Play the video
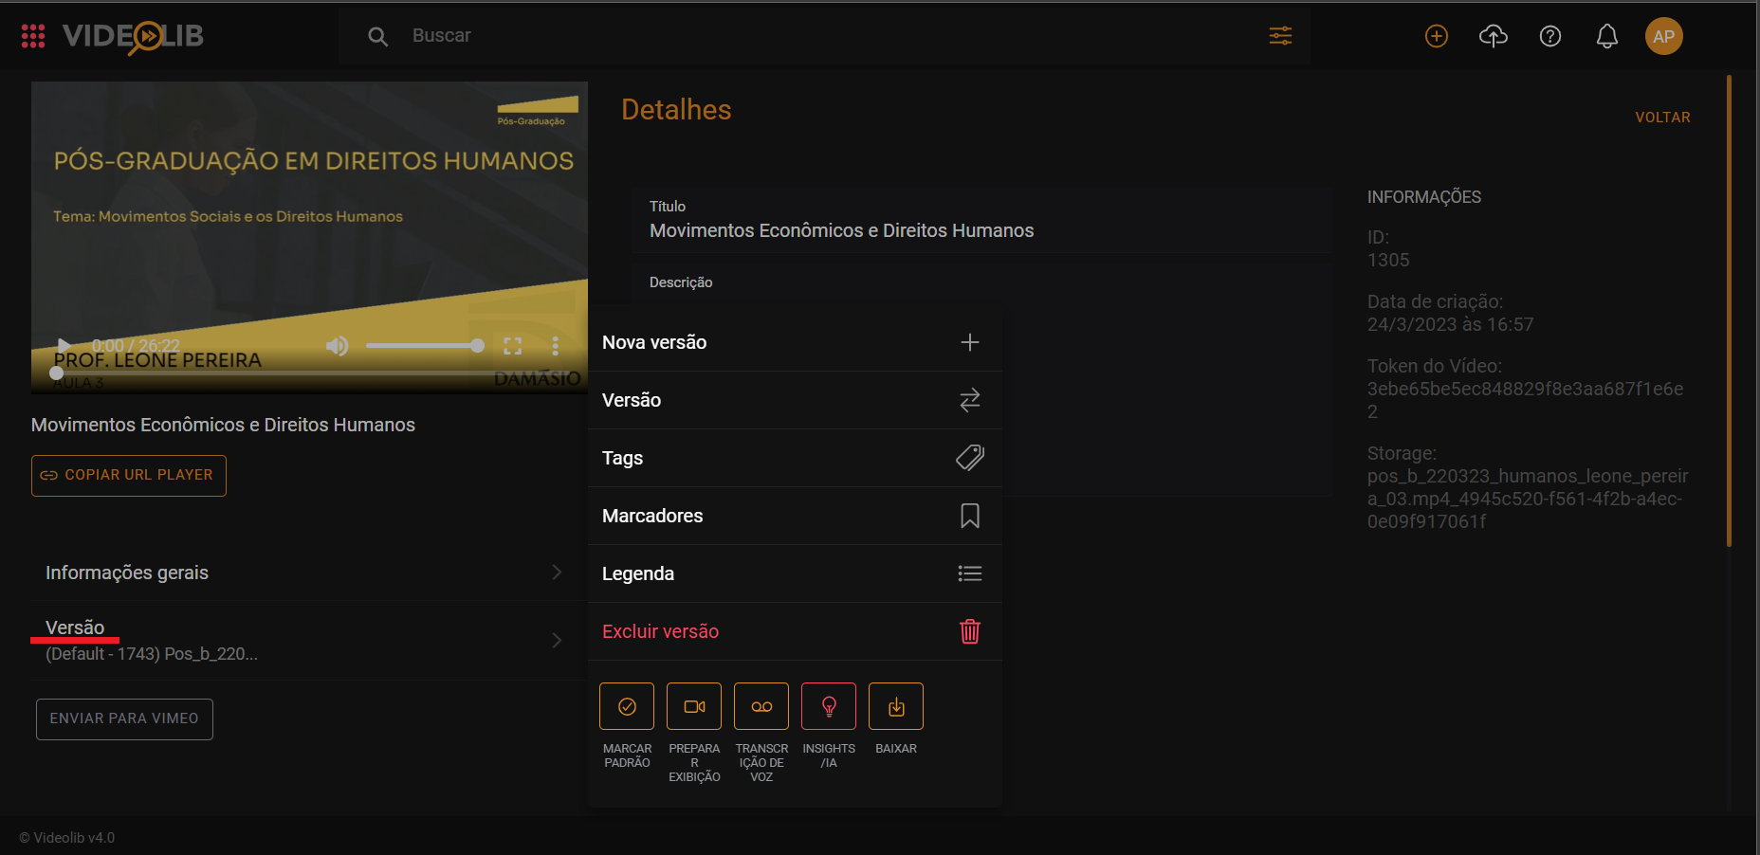 tap(64, 346)
